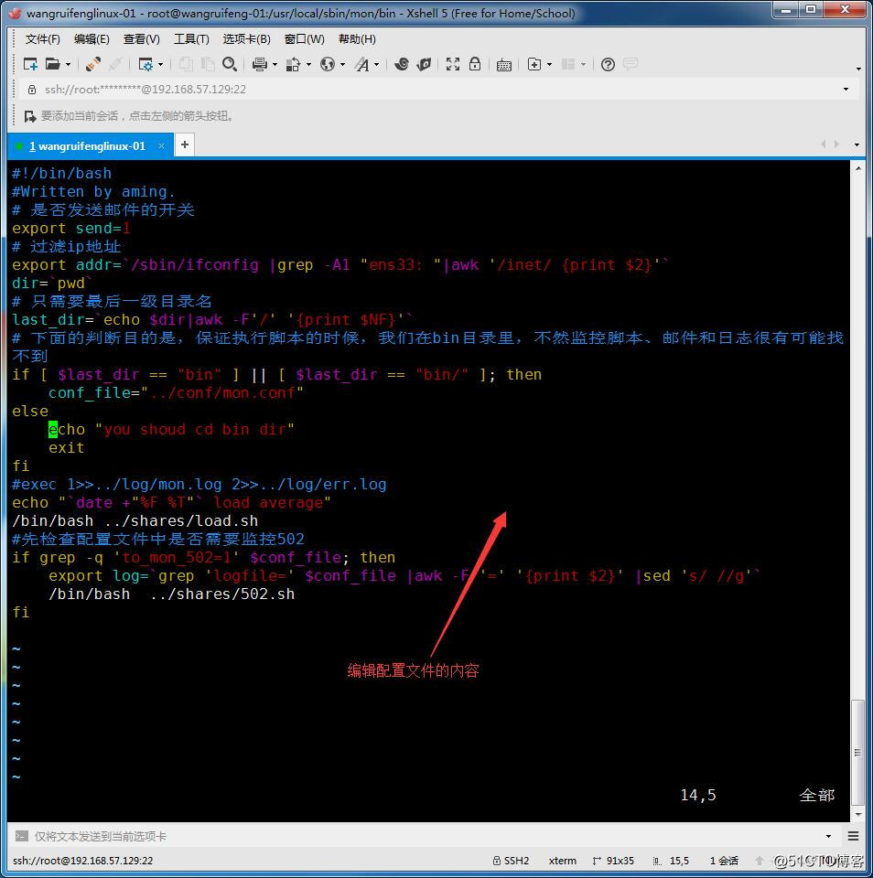The image size is (873, 878).
Task: Open the font settings icon
Action: (x=362, y=64)
